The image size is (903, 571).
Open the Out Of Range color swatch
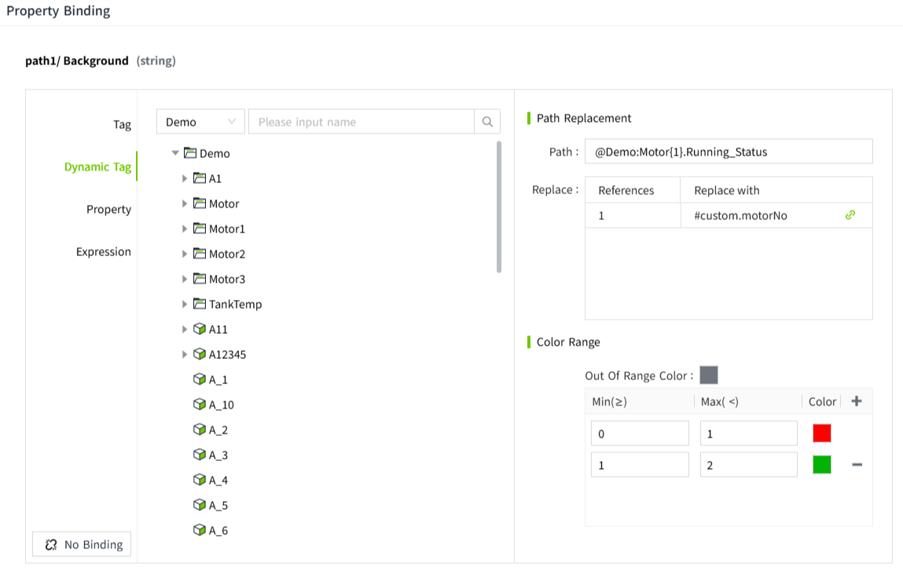tap(708, 375)
